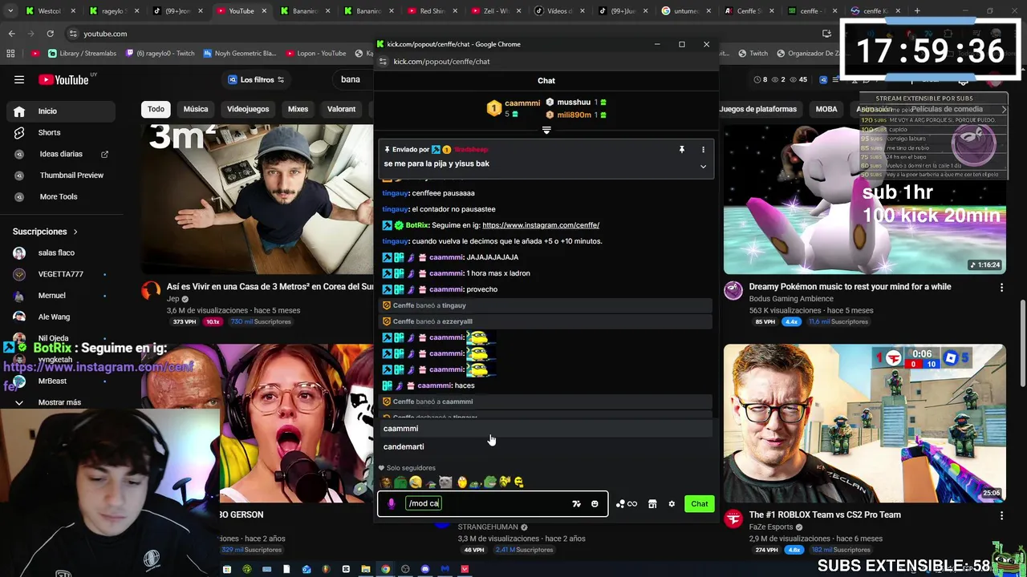Click the chat identity badges infinity icon

pos(627,504)
